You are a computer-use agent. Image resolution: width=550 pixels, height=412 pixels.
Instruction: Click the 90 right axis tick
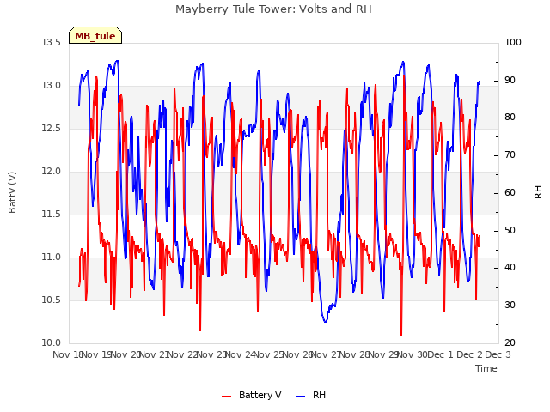pyautogui.click(x=510, y=80)
